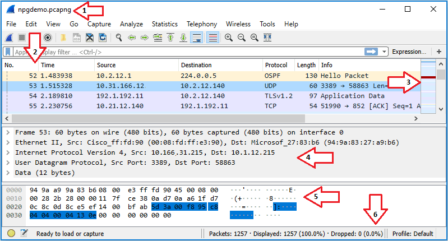
Task: Stop capturing packets using the square icon
Action: (22, 38)
